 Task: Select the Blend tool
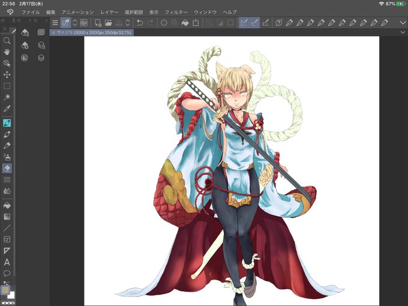(7, 191)
